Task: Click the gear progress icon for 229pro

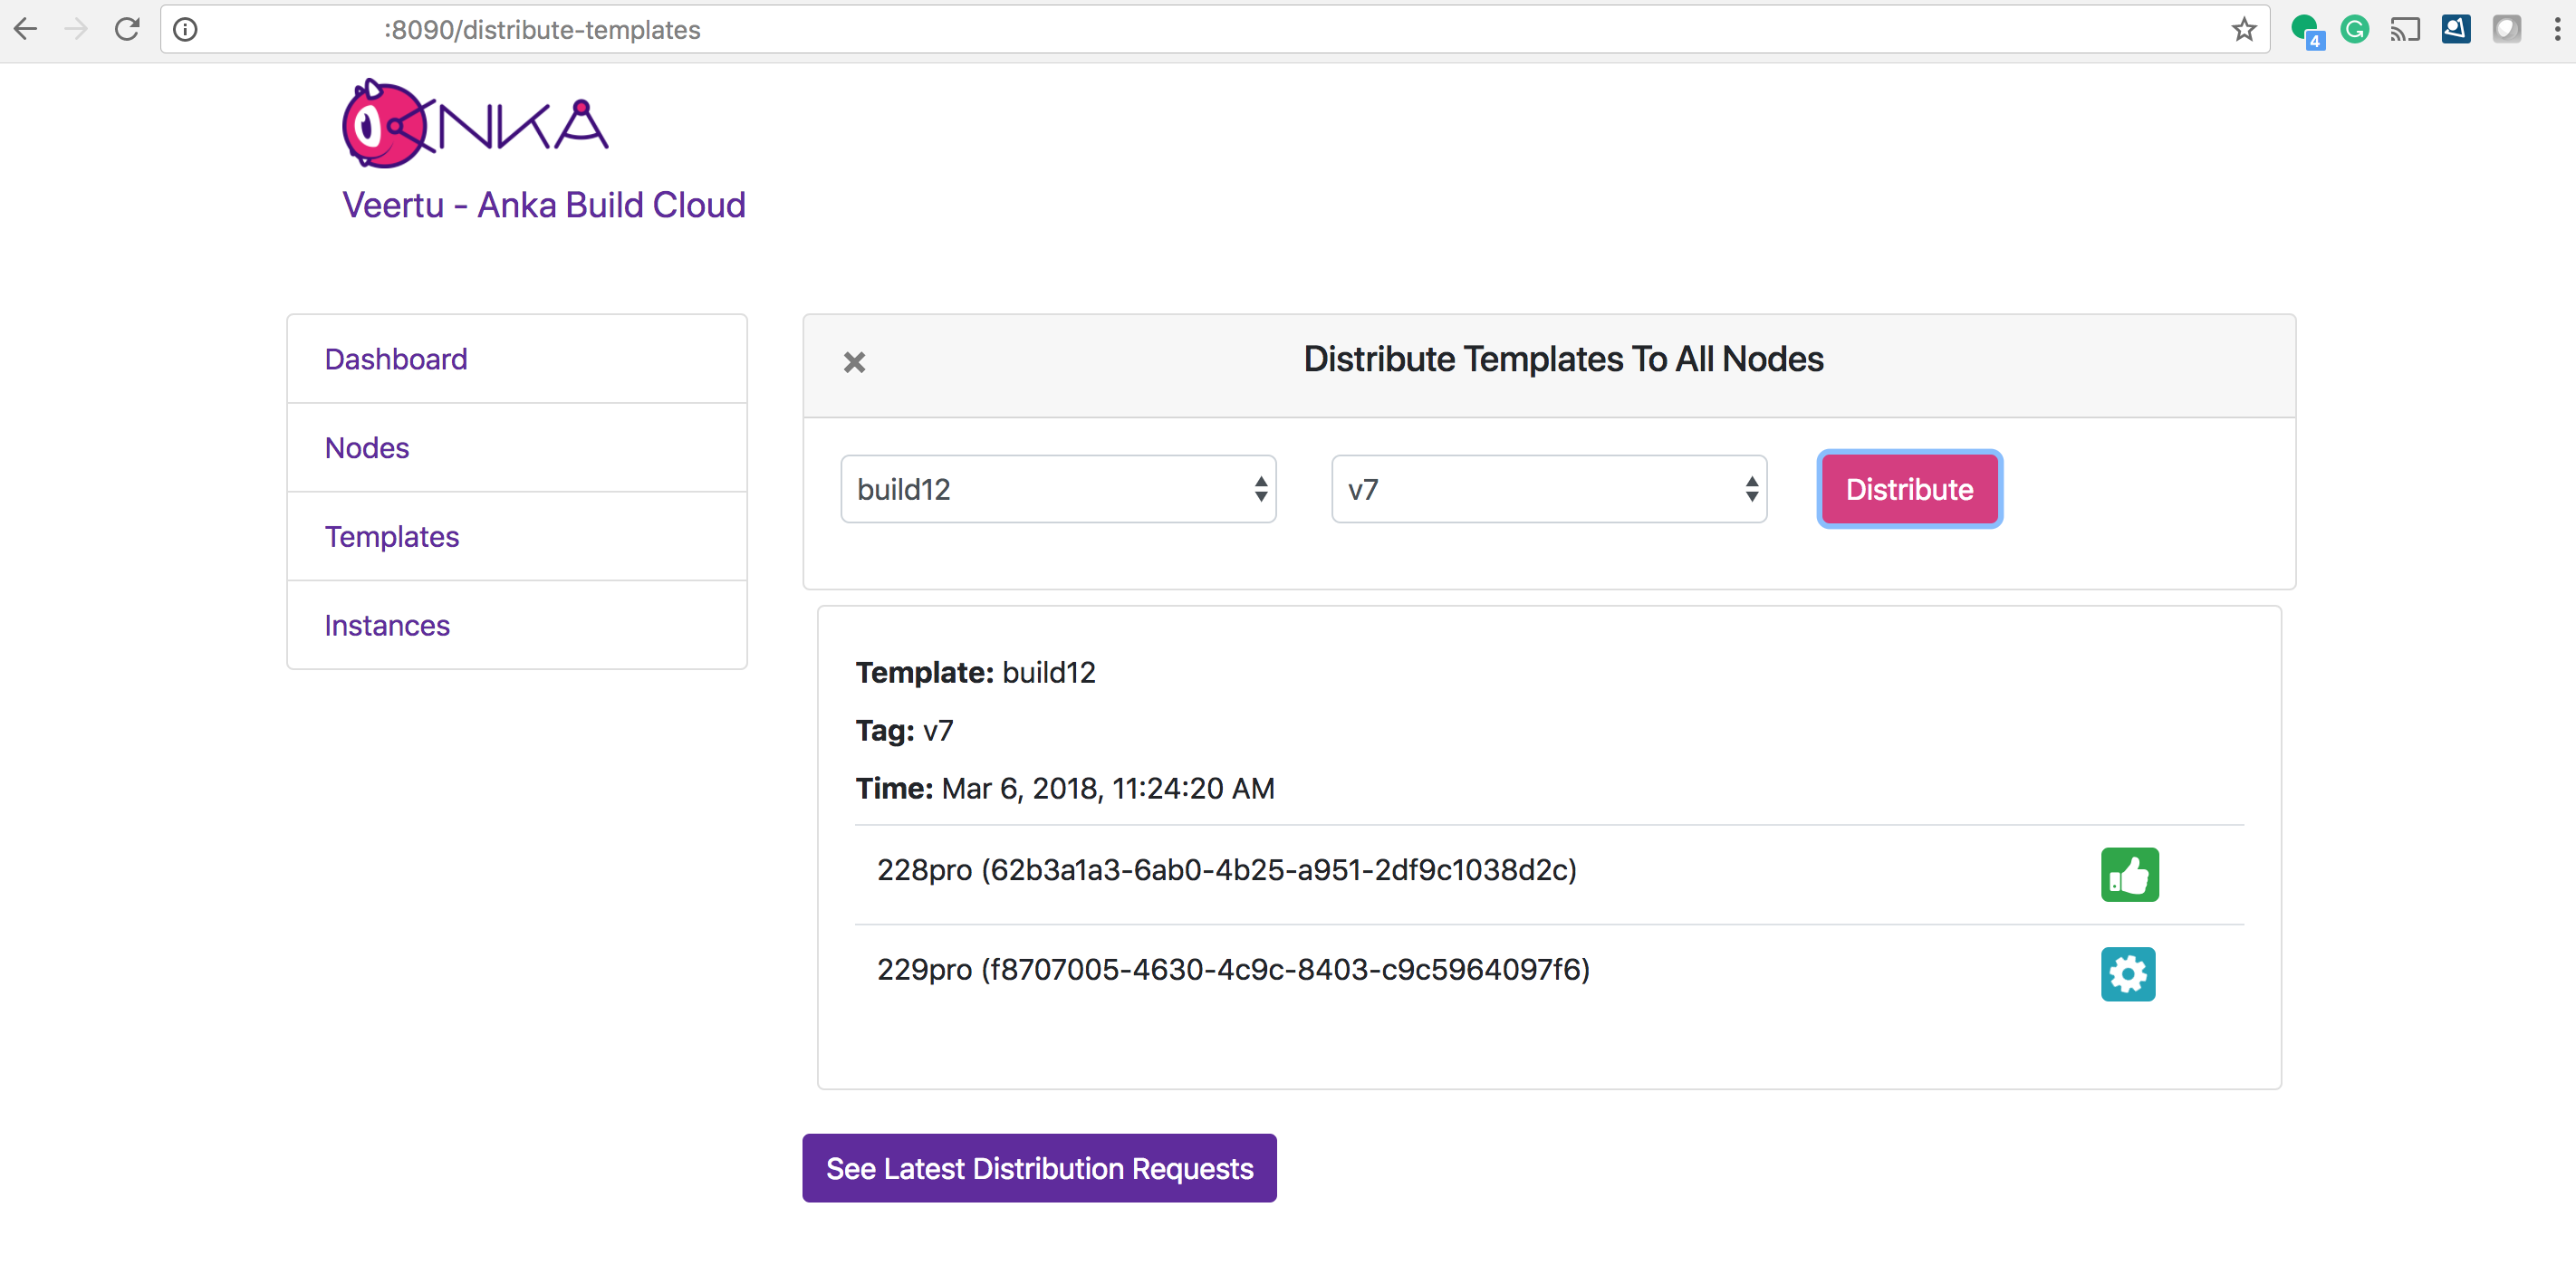Action: tap(2127, 973)
